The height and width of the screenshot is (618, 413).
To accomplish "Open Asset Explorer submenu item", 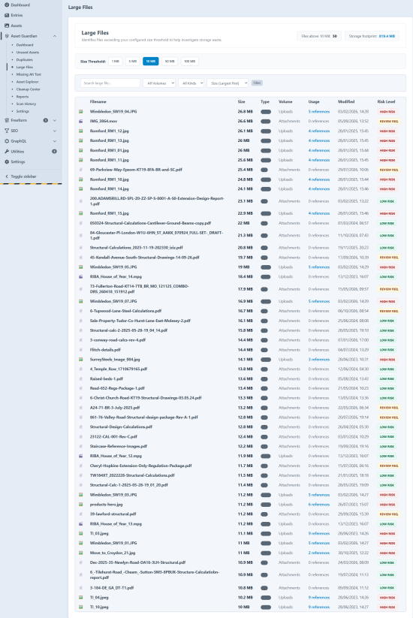I will (28, 82).
